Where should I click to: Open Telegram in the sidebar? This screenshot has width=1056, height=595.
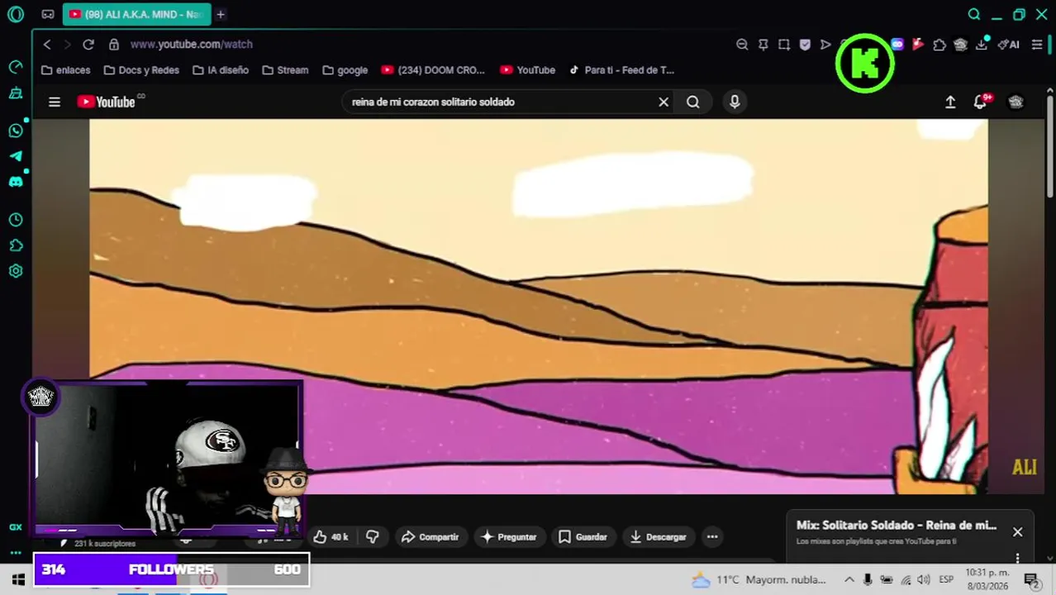[x=16, y=156]
